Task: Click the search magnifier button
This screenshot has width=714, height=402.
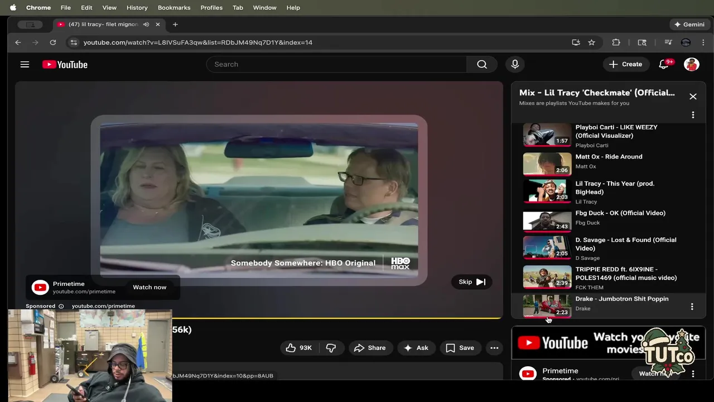Action: (x=482, y=64)
